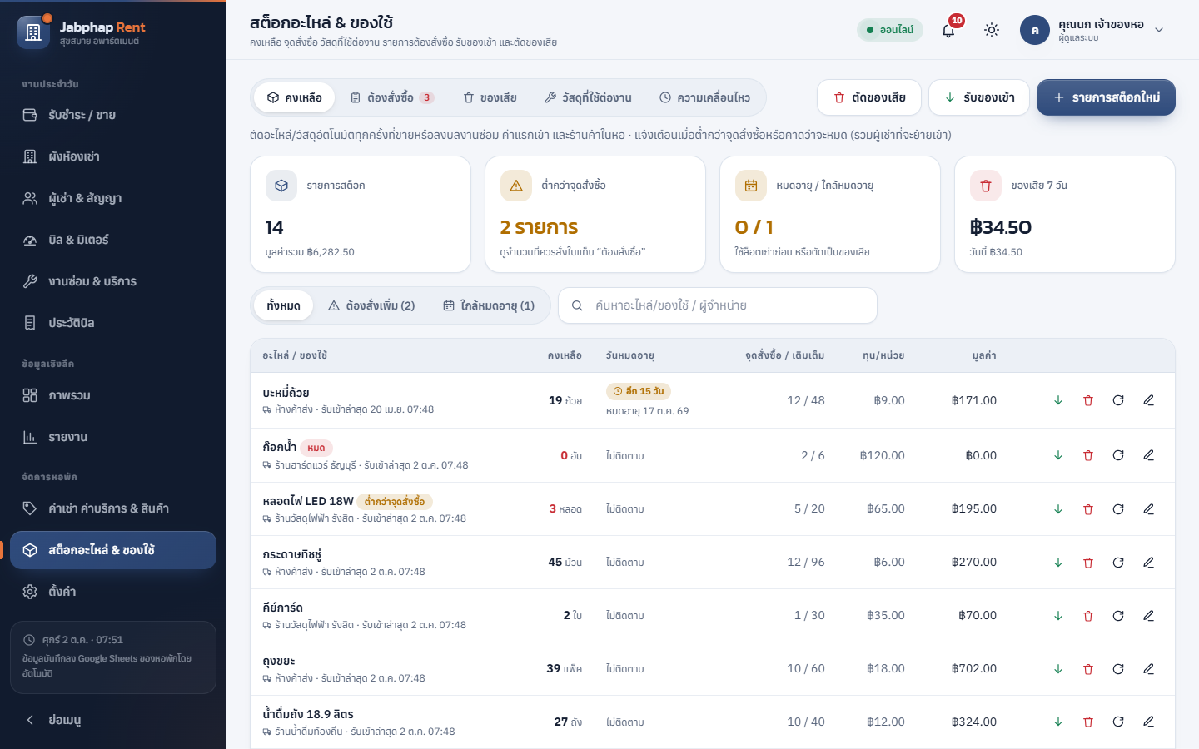
Task: Edit the กระดาษทิชชู่ item with pencil icon
Action: tap(1148, 562)
